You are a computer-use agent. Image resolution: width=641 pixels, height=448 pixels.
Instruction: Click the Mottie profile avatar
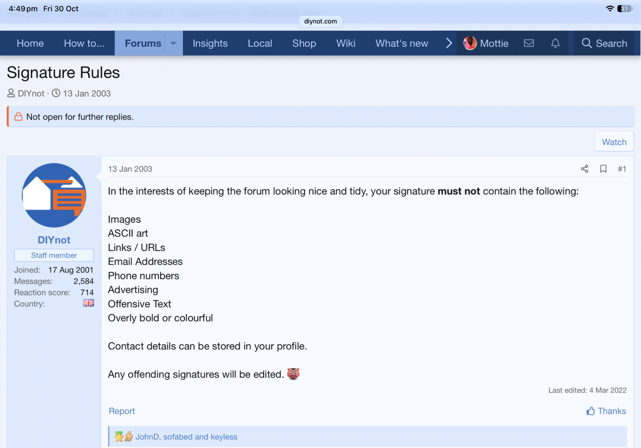click(470, 43)
